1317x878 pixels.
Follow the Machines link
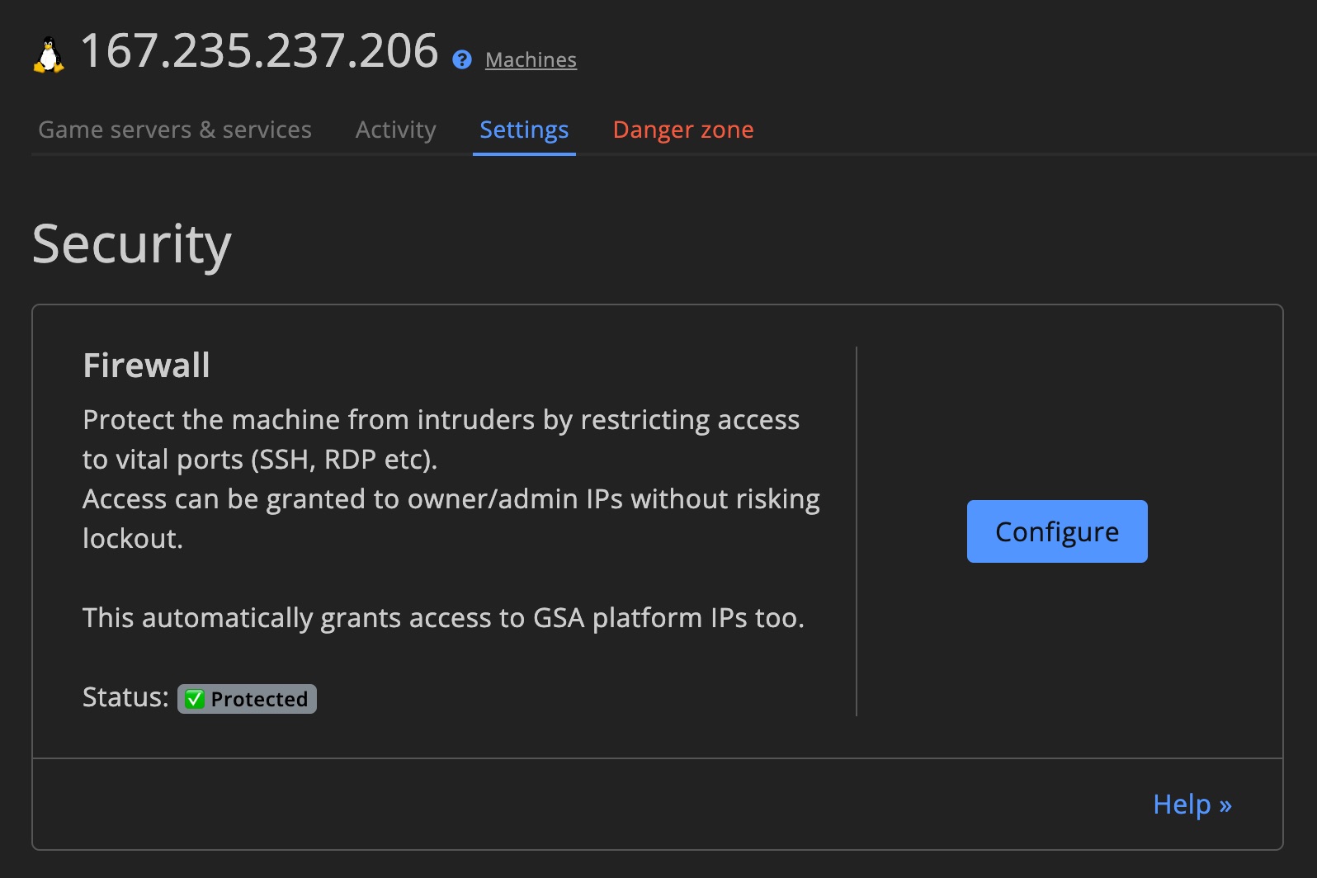531,60
